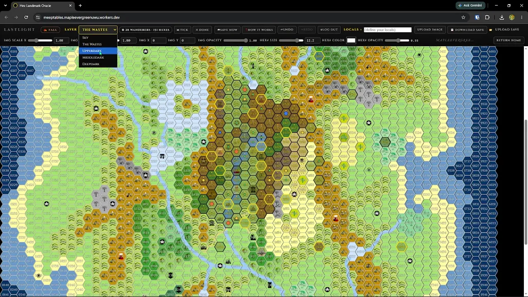Click the greyed-out Redo button

(306, 30)
